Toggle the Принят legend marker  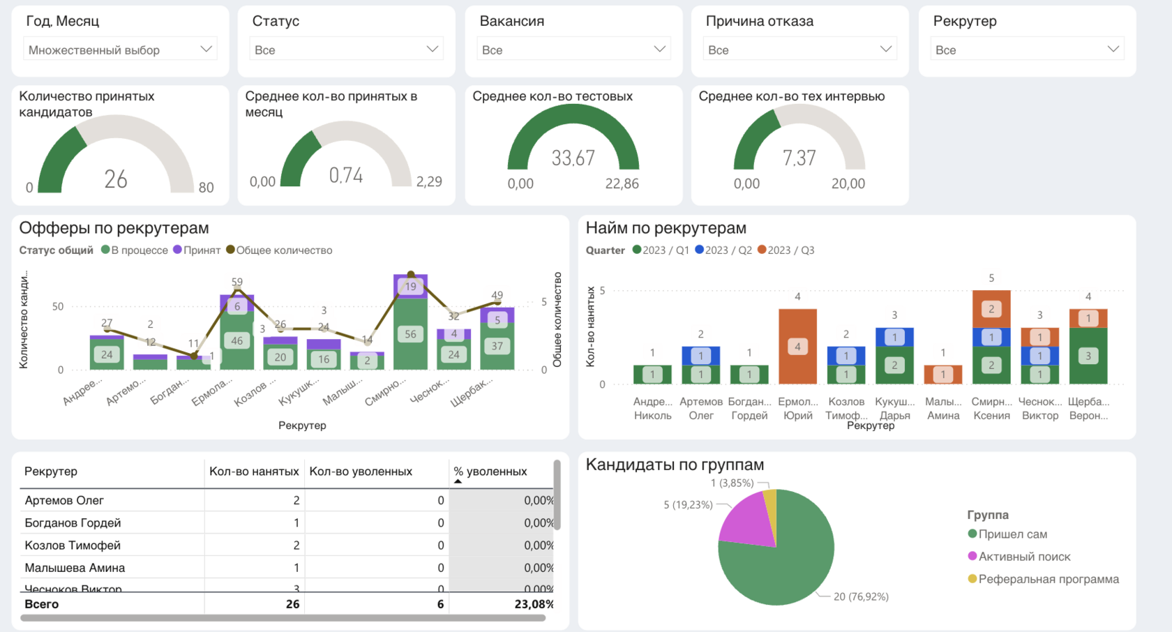pos(177,250)
